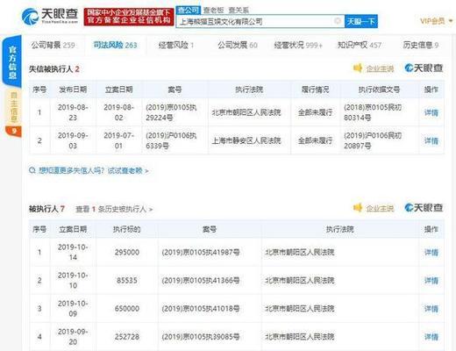
Task: Open 详情 for case (2019)京0105执41018号
Action: pyautogui.click(x=431, y=309)
